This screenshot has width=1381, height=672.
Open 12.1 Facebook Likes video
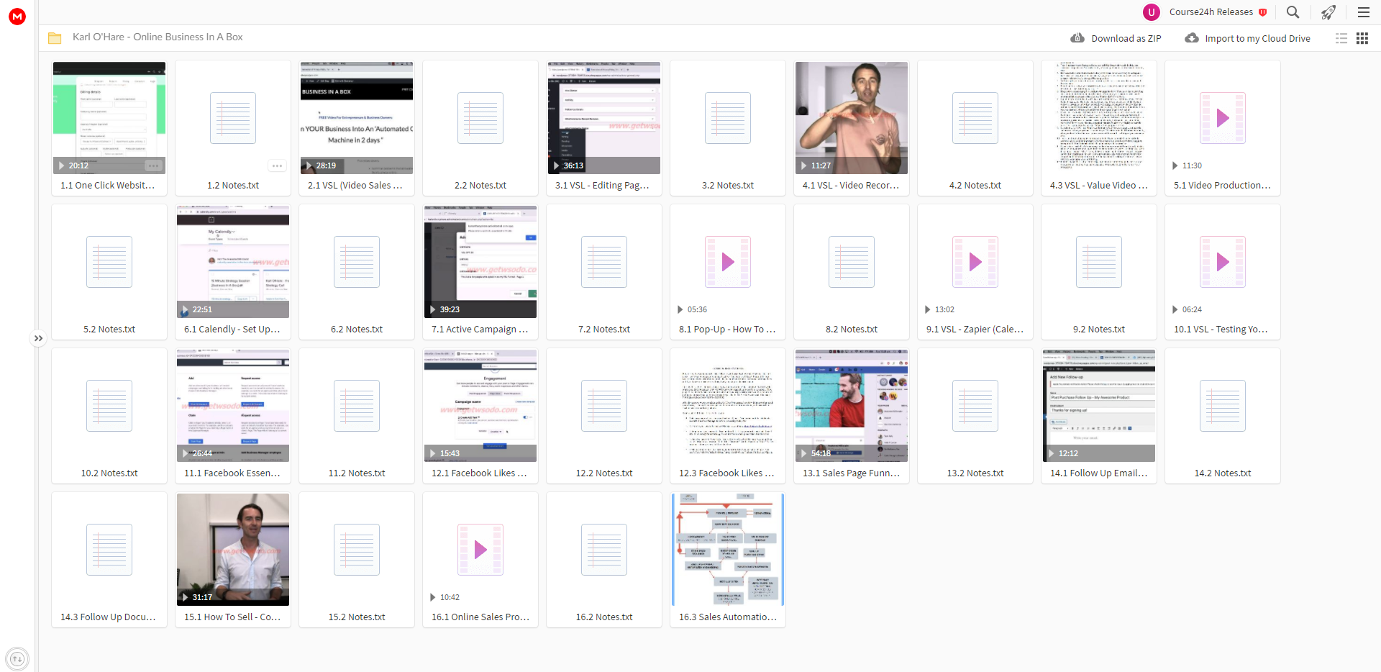[480, 406]
